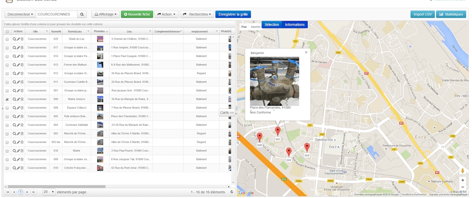Go to first page of grid

coord(8,192)
